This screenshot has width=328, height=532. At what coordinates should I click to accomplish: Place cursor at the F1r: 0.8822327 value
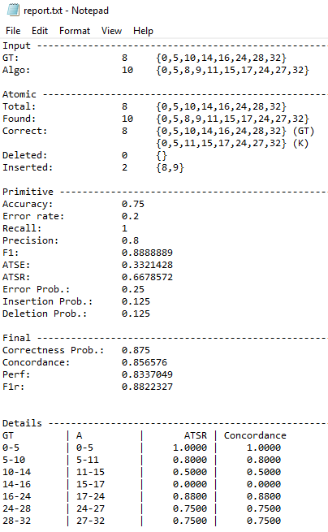147,387
